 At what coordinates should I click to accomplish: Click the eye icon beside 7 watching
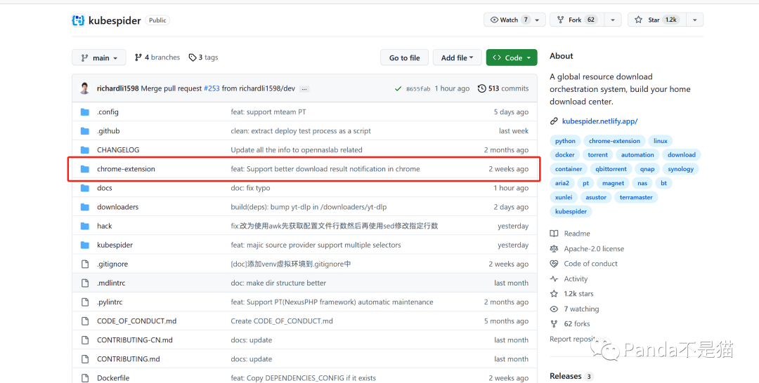coord(554,309)
